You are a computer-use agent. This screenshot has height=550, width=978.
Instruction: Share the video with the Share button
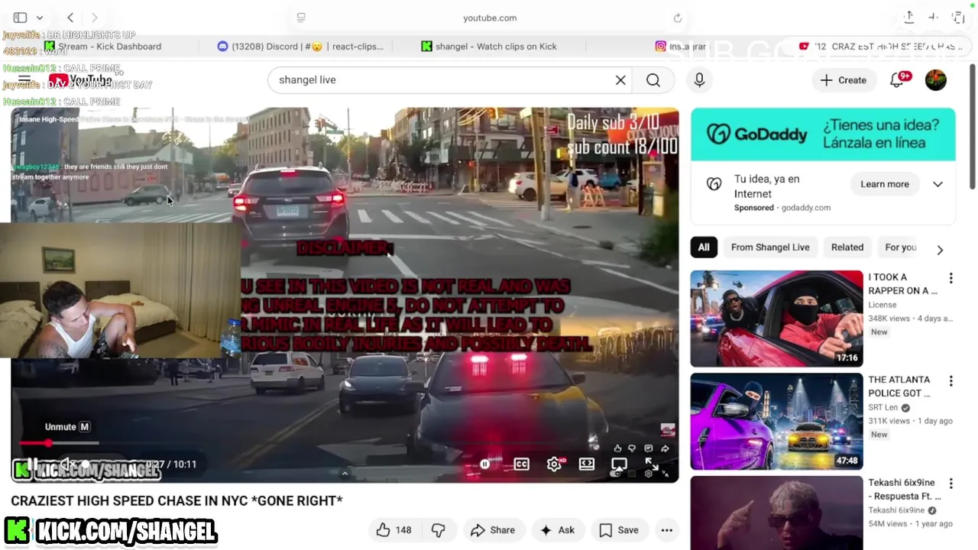(493, 530)
